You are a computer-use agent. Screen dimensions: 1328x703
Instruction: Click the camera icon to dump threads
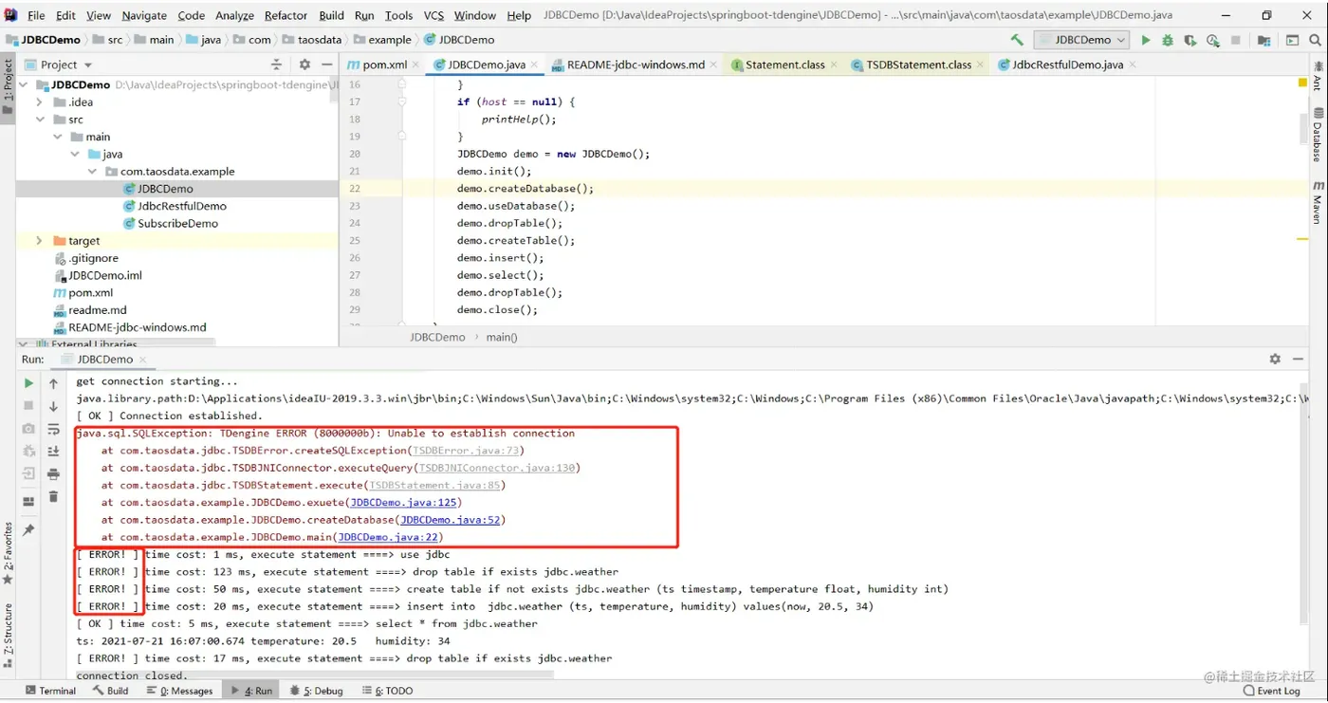pyautogui.click(x=28, y=429)
